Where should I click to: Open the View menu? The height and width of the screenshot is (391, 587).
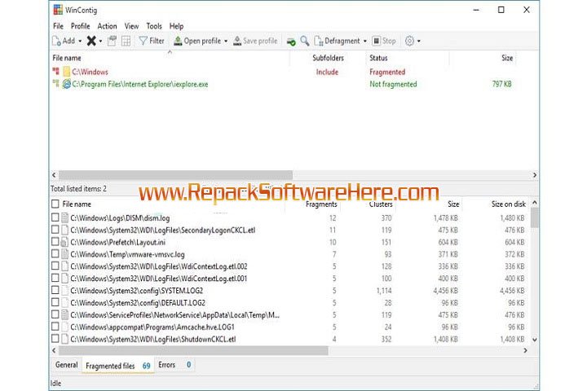tap(131, 26)
